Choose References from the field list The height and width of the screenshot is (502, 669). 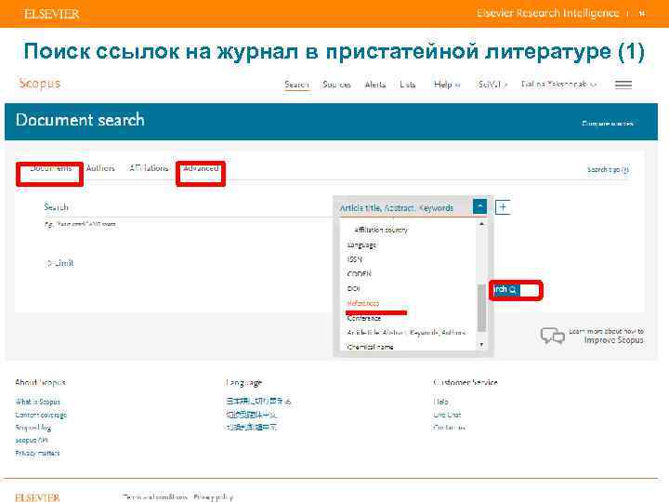click(x=363, y=303)
